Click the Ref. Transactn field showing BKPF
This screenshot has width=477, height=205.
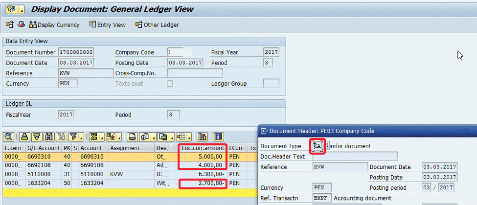point(322,198)
